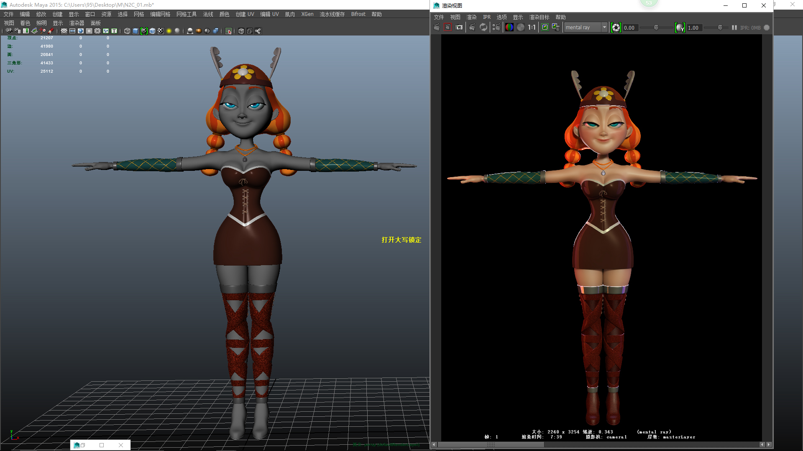Viewport: 803px width, 451px height.
Task: Open the image plane icon
Action: [x=34, y=31]
